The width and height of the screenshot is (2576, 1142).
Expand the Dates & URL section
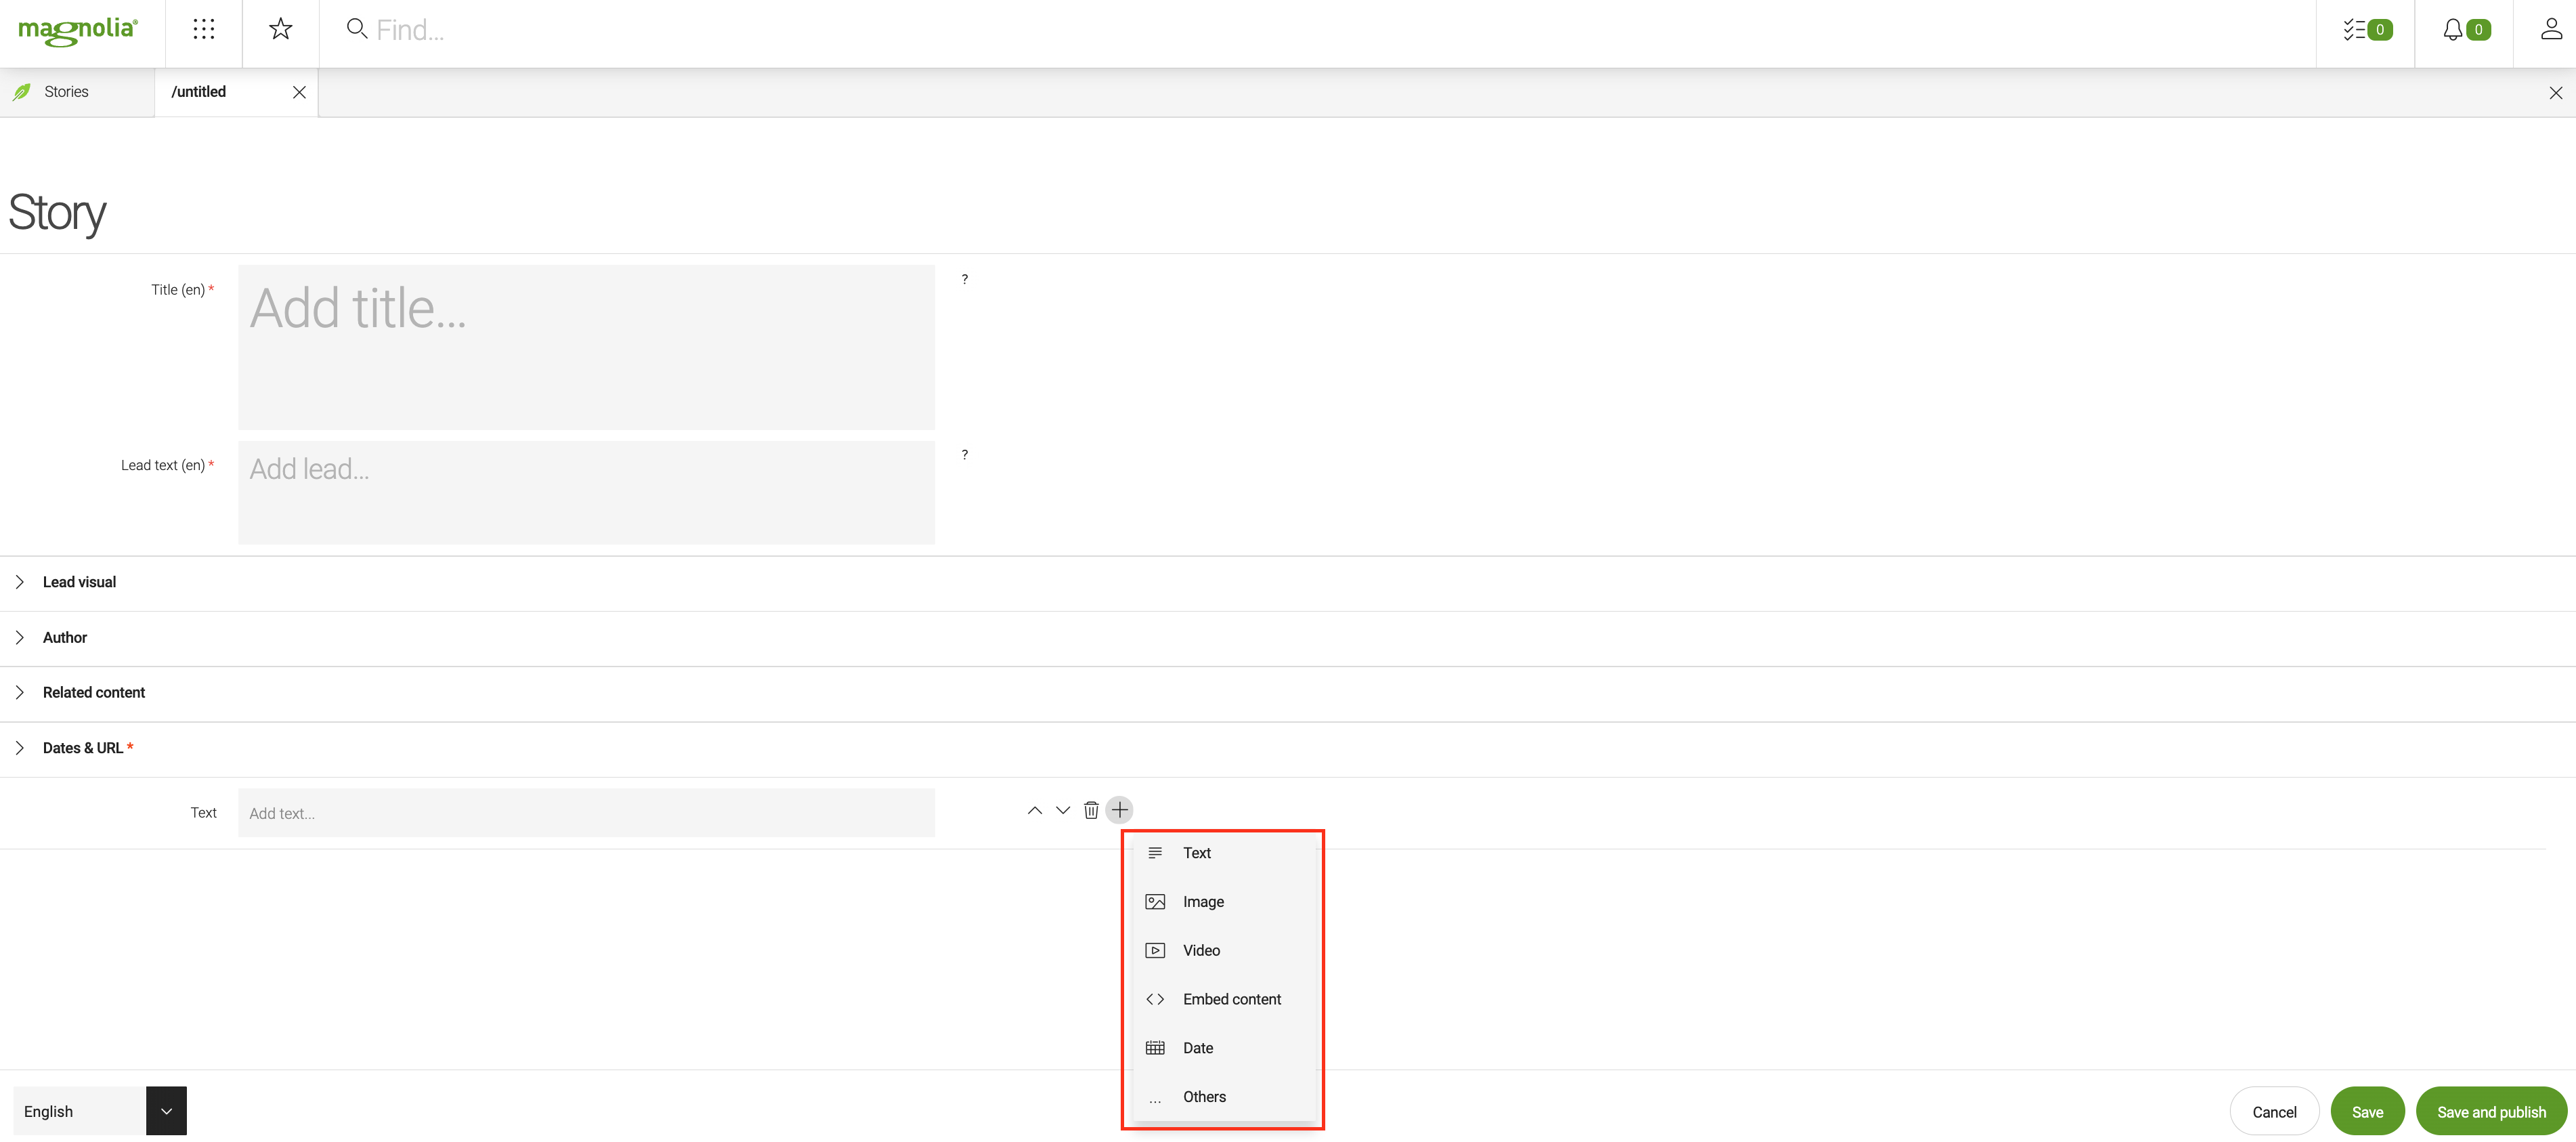[19, 748]
